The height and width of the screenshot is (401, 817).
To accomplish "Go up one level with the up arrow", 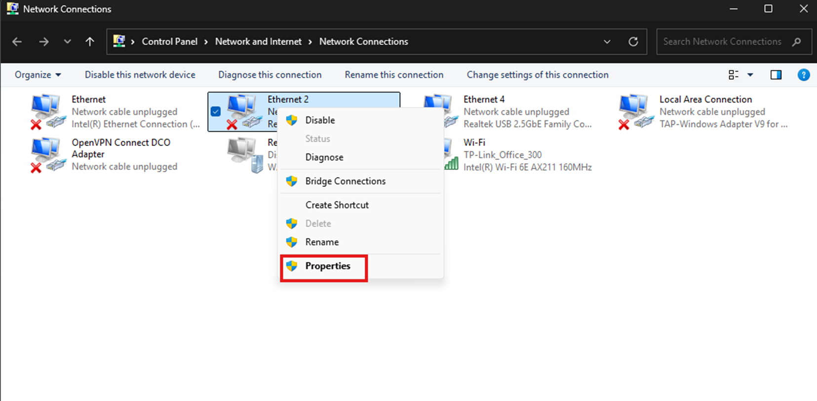I will [89, 42].
